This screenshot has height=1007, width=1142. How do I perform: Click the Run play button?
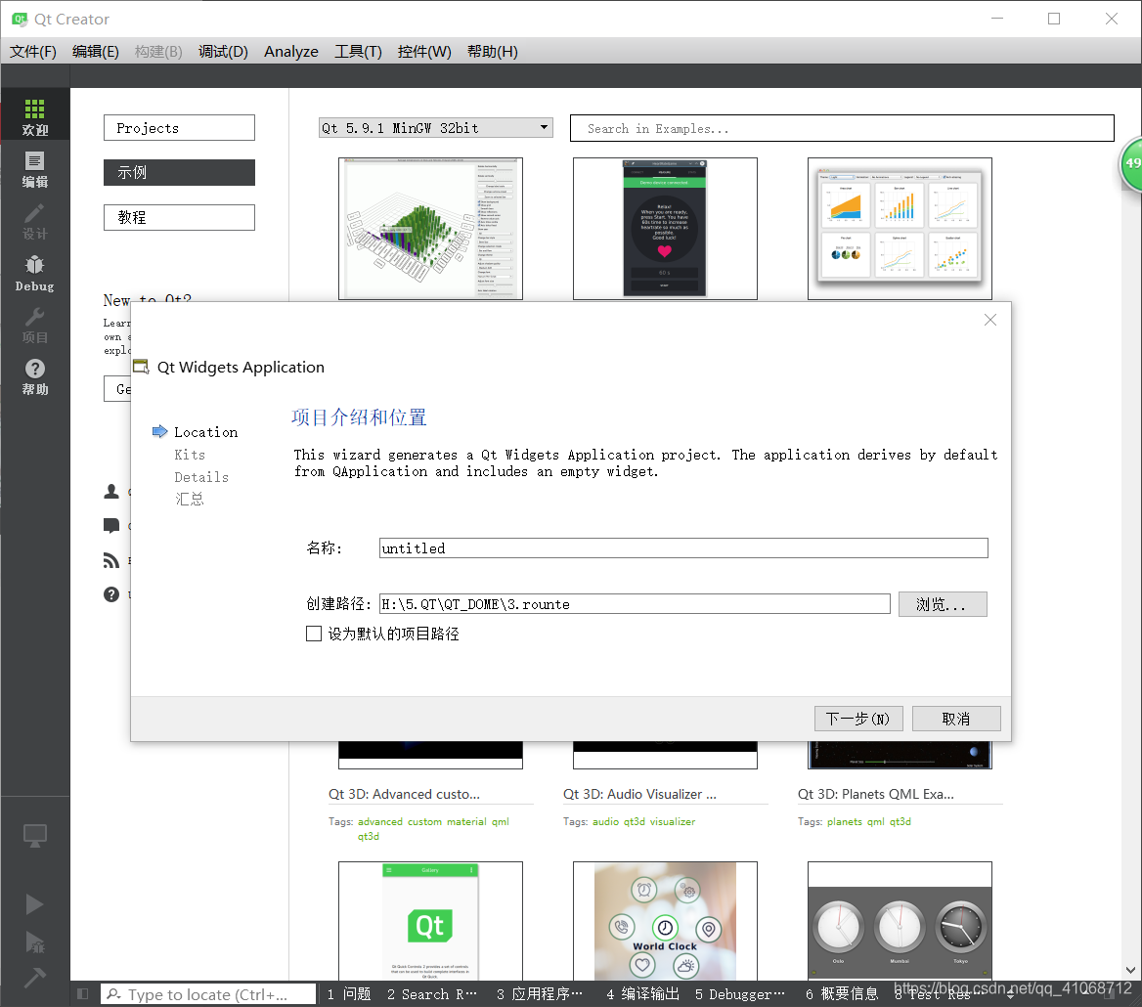point(34,904)
